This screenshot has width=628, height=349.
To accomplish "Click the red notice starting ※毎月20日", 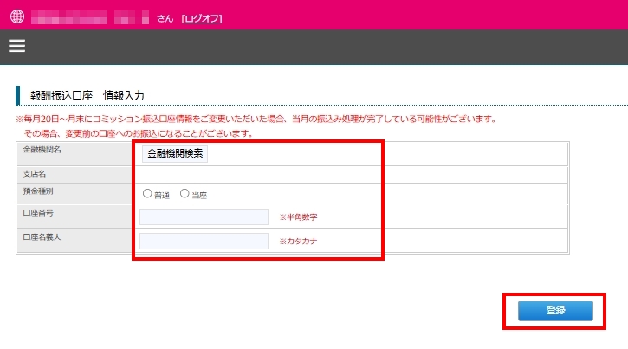I will click(256, 119).
